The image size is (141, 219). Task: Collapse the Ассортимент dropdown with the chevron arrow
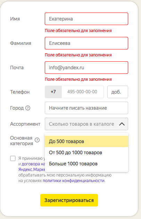click(122, 124)
